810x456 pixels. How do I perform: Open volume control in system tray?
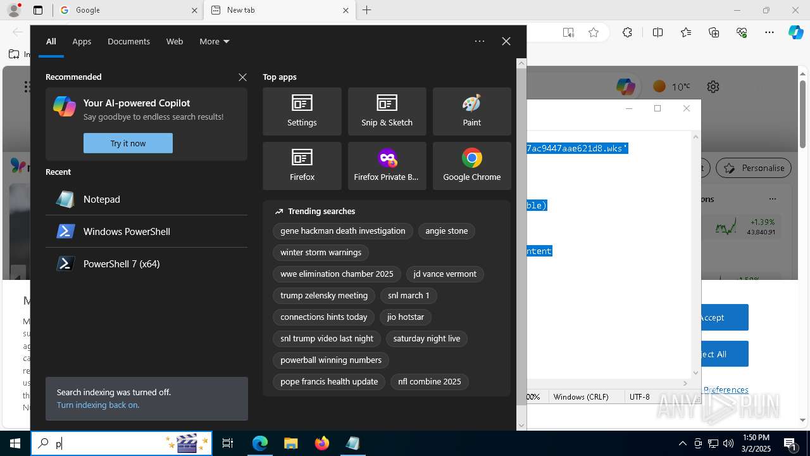click(728, 443)
